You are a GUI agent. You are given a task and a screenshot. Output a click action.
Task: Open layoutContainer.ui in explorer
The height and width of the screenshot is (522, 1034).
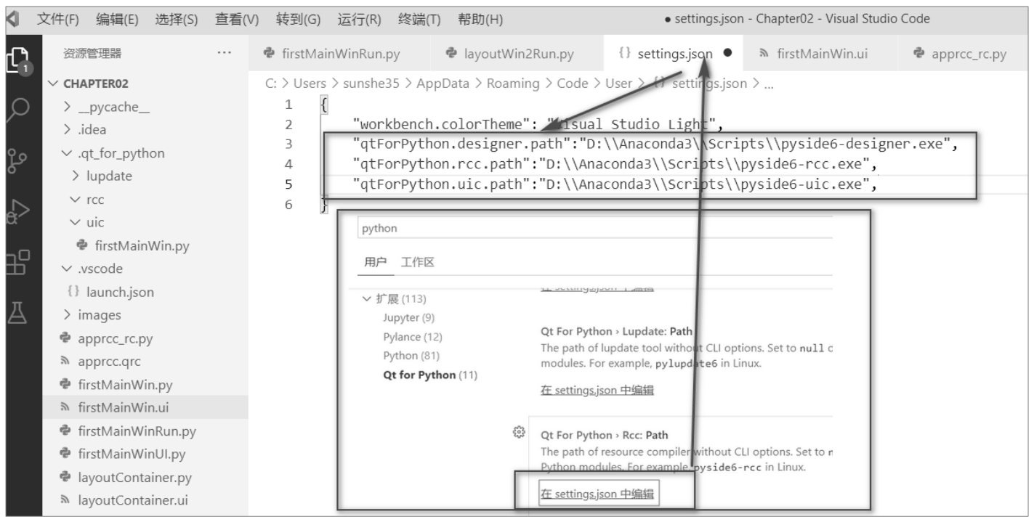pyautogui.click(x=132, y=501)
